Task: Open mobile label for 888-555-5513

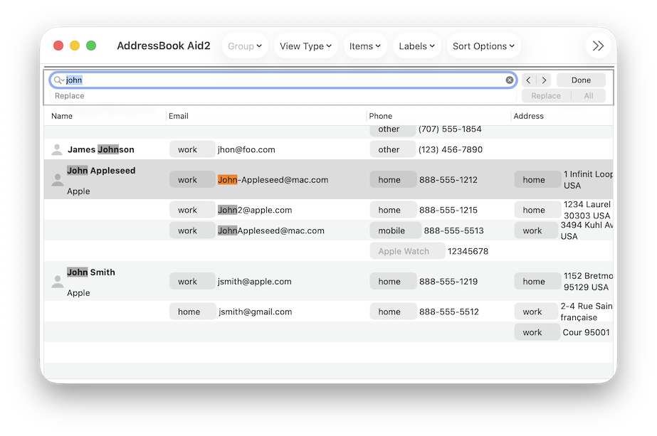Action: point(395,230)
